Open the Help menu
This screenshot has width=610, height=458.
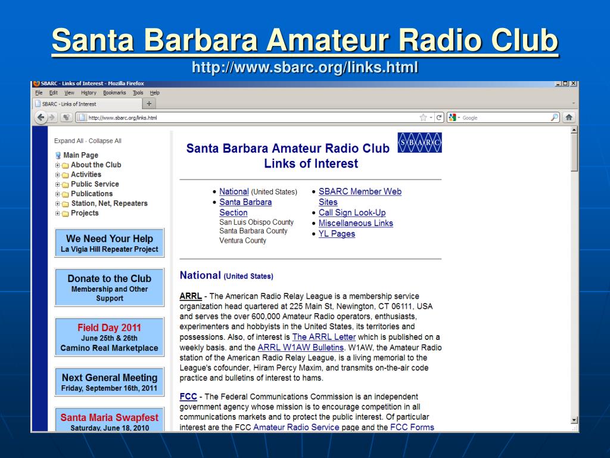click(155, 92)
